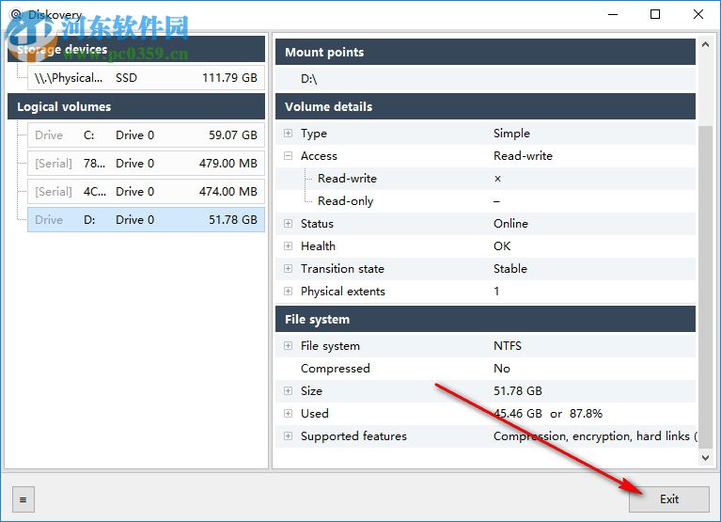Click the Mount points header

coord(485,52)
